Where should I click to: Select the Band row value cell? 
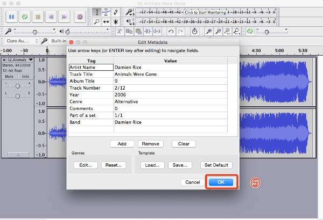tap(171, 122)
